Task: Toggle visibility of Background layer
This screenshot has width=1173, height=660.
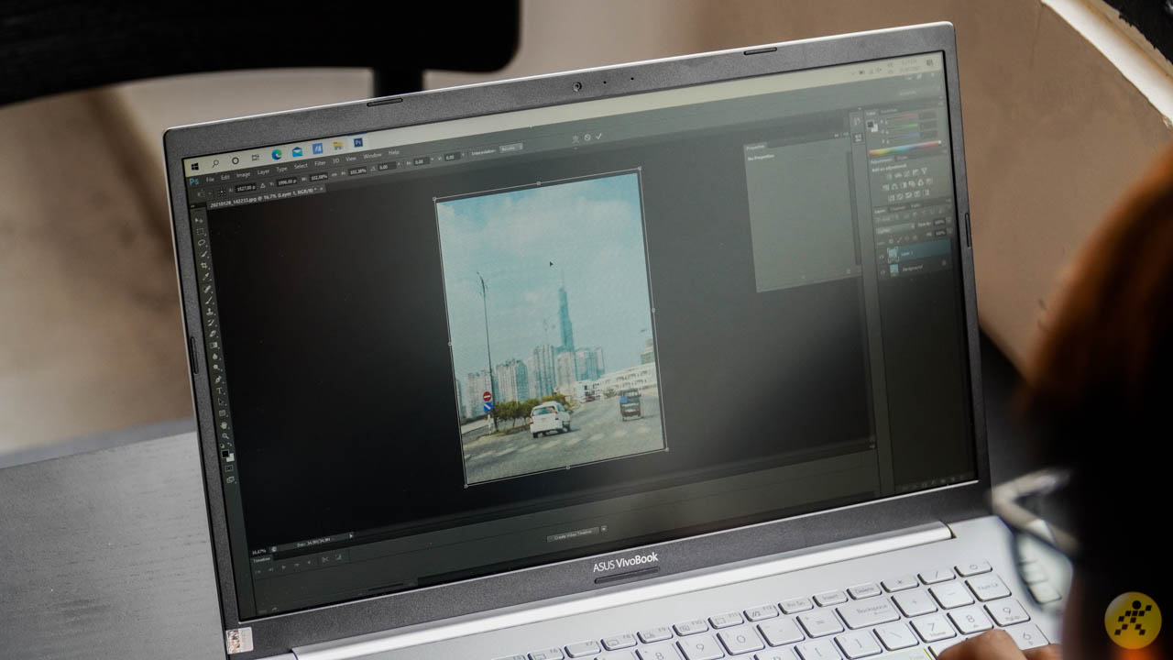Action: [882, 271]
